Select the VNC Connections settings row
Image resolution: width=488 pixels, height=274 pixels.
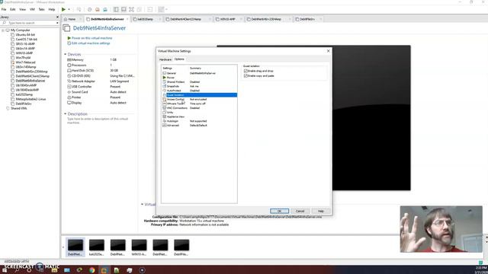coord(199,108)
